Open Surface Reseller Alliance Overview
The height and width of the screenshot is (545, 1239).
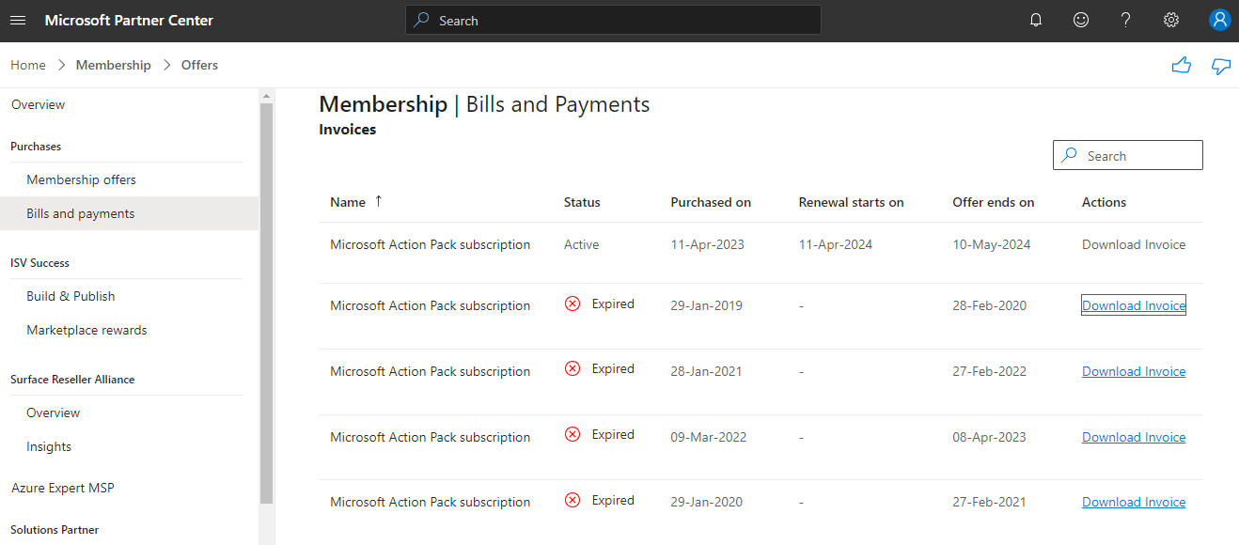pyautogui.click(x=54, y=413)
